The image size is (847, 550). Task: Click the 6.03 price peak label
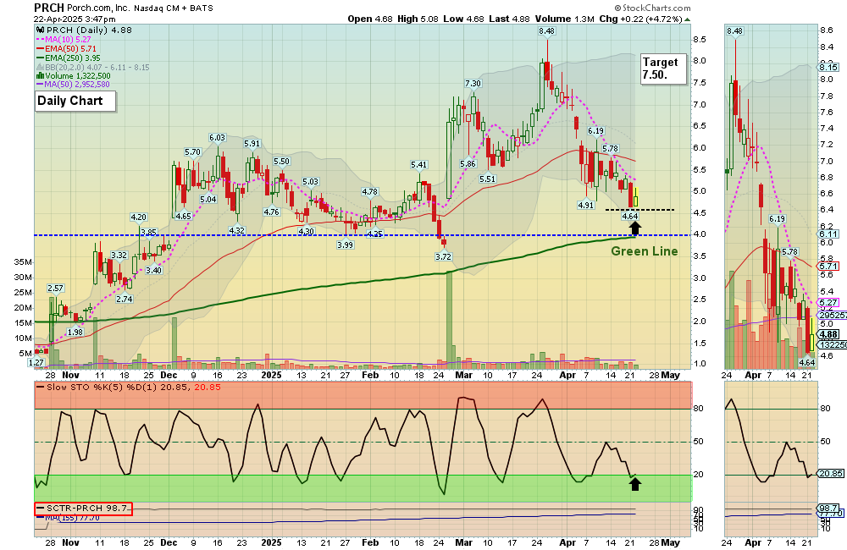tap(217, 138)
